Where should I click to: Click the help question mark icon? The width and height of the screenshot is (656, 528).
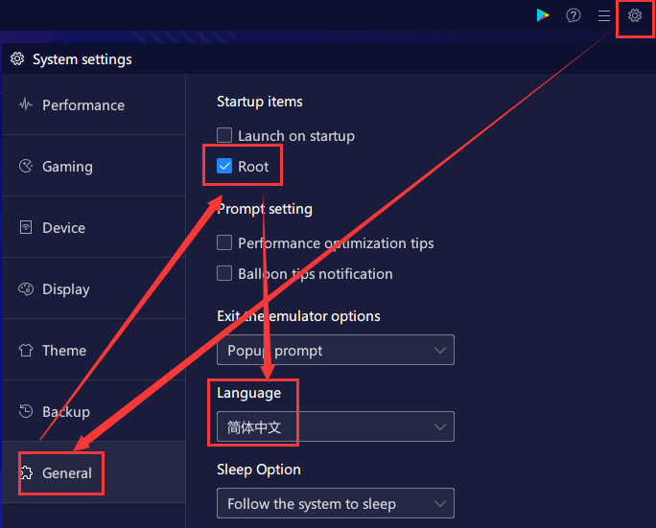coord(574,15)
